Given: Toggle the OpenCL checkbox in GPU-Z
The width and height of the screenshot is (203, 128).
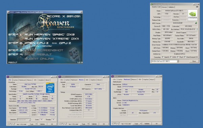Looking at the screenshot, I should click(x=163, y=57).
